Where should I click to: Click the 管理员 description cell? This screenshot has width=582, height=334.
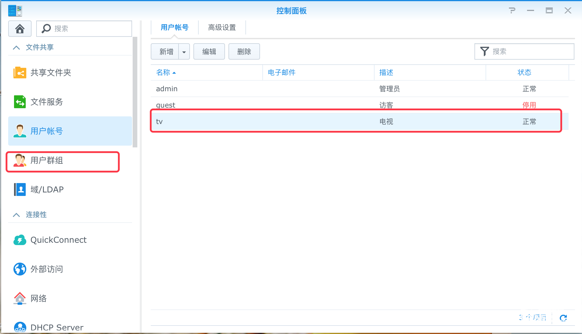(389, 89)
